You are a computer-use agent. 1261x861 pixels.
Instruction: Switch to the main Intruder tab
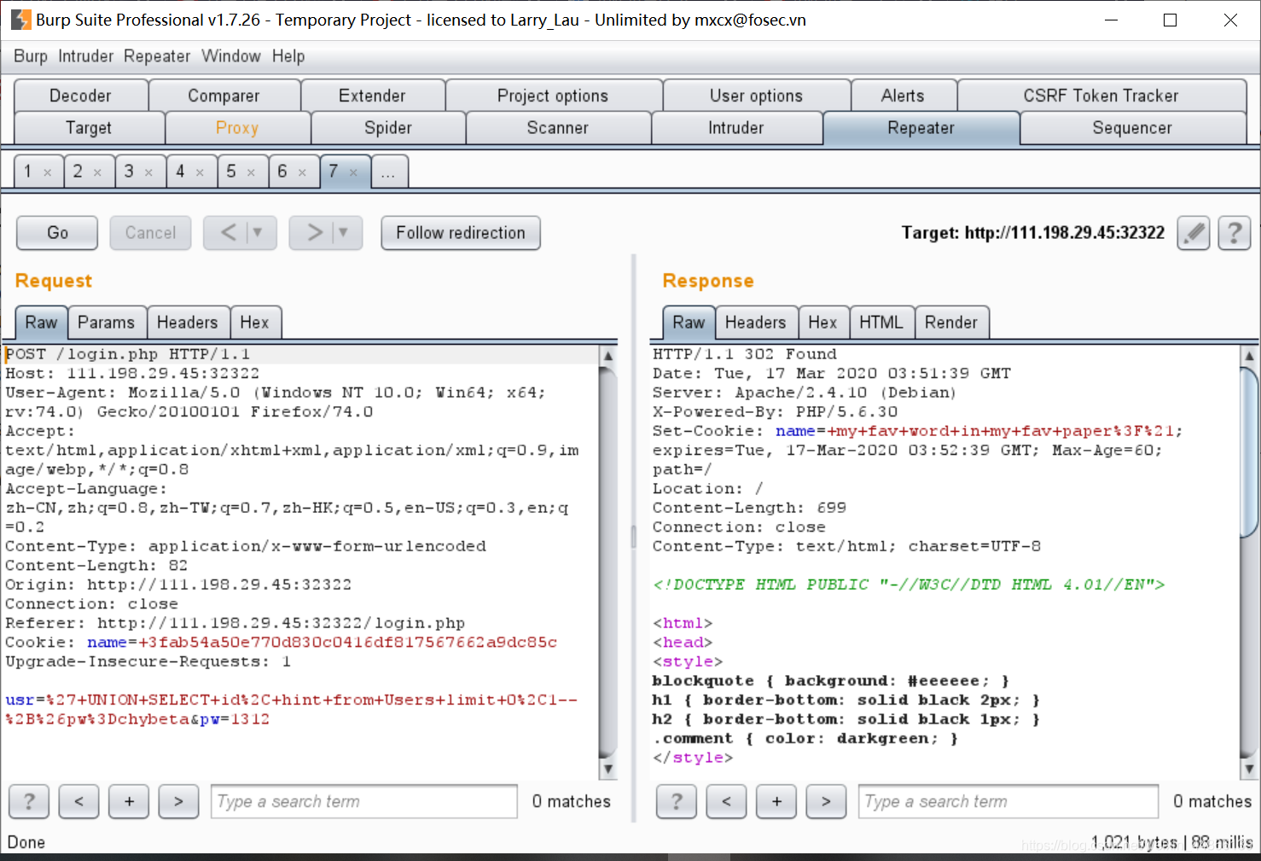click(x=736, y=128)
